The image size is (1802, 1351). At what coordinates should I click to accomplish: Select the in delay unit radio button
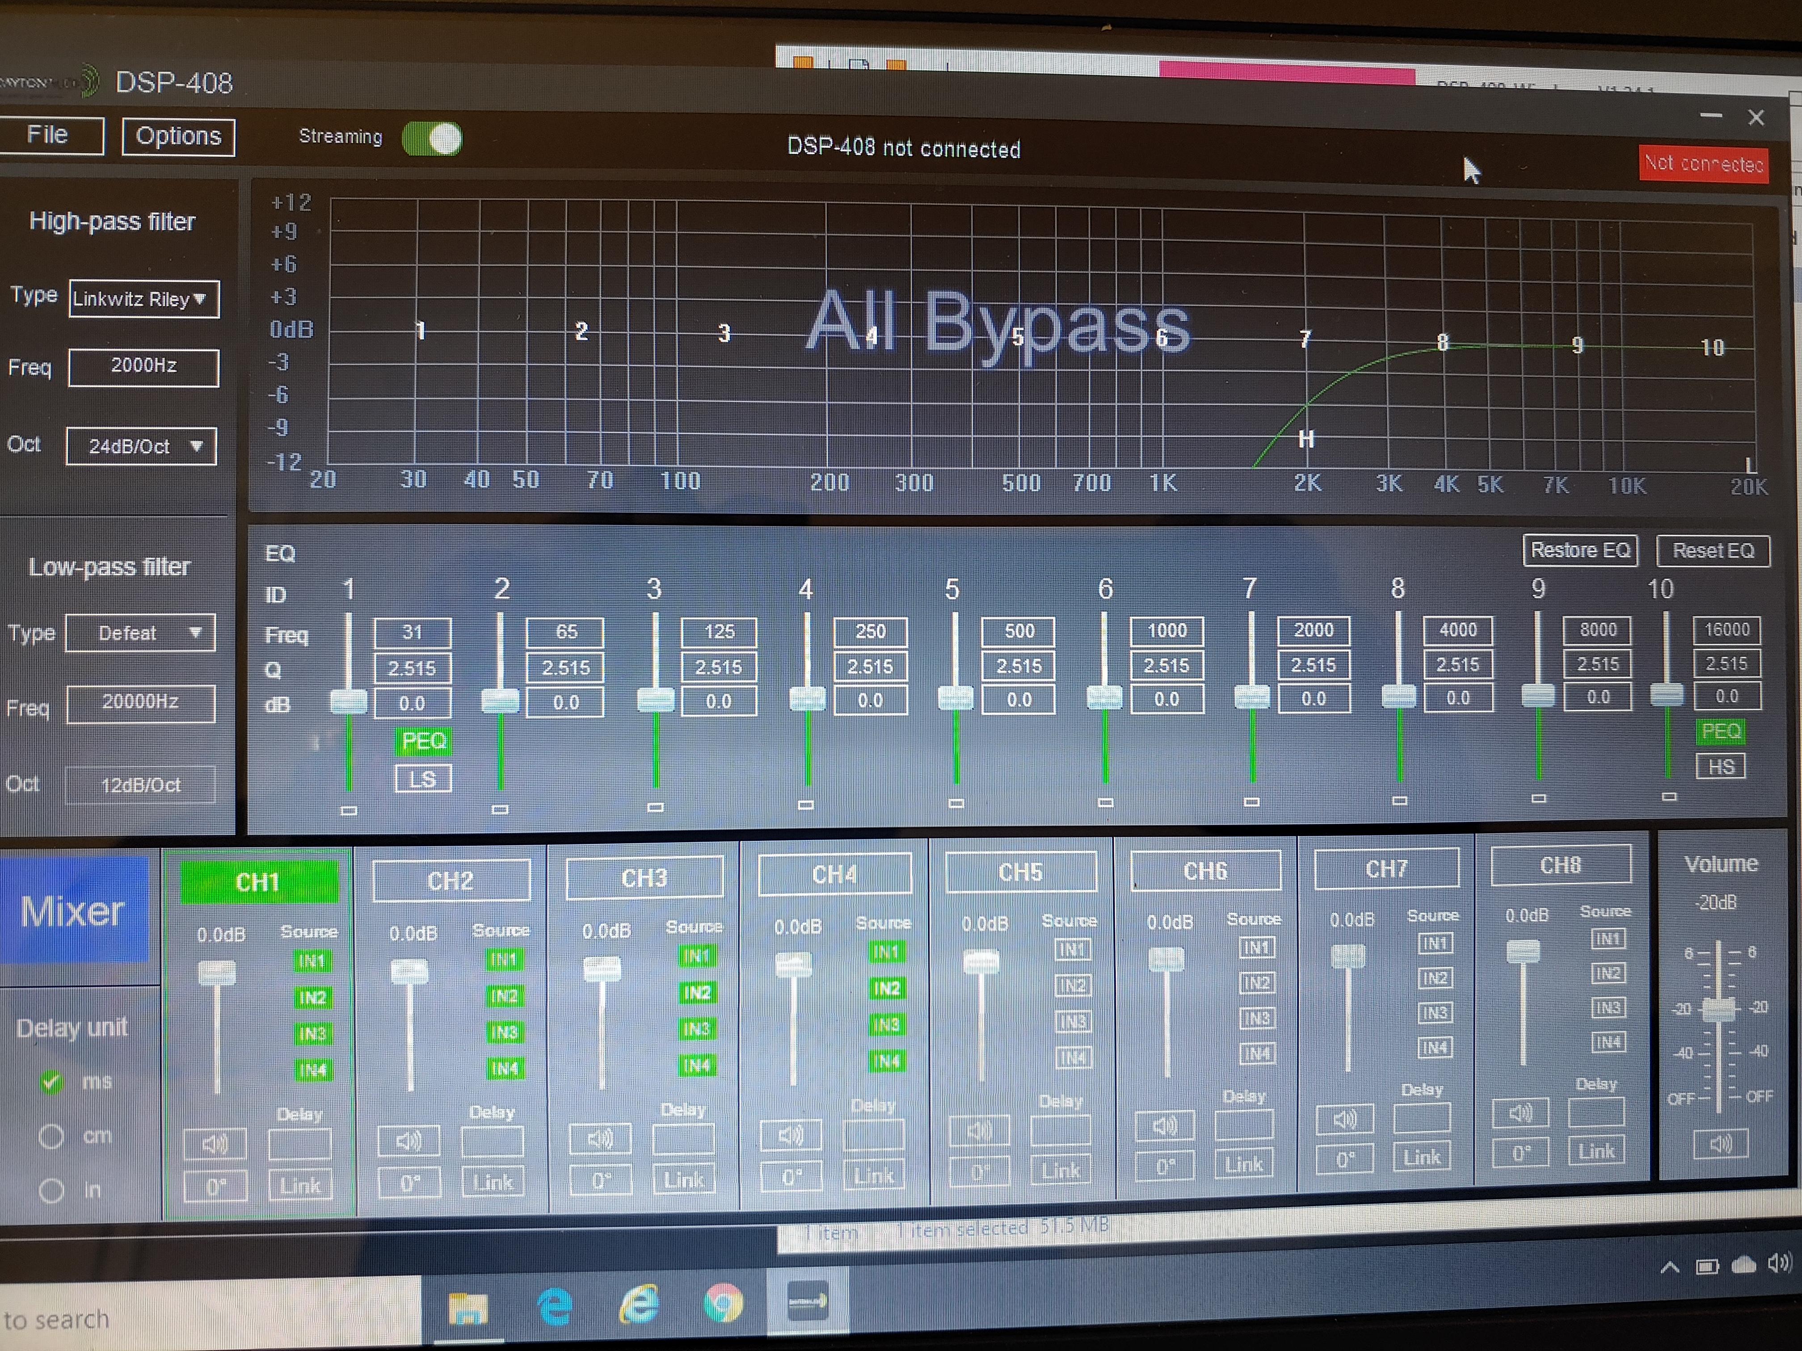point(51,1191)
